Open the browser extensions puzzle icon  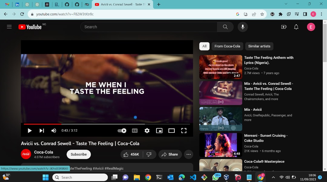[x=280, y=14]
